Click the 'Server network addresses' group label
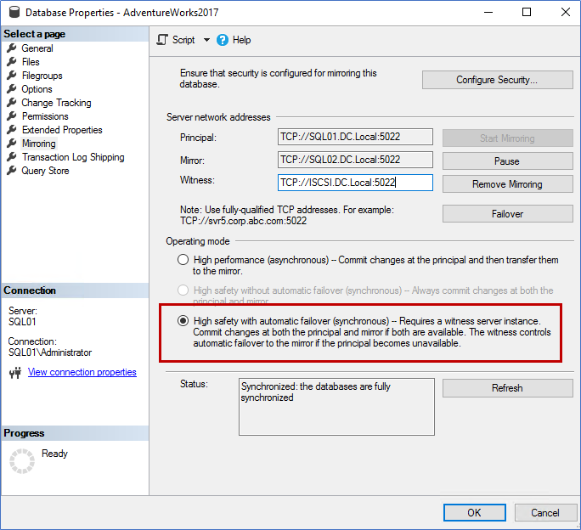This screenshot has width=581, height=530. (x=218, y=117)
